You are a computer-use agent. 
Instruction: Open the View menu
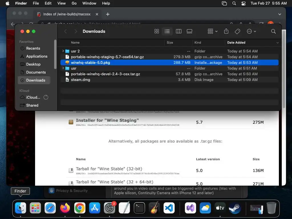62,3
